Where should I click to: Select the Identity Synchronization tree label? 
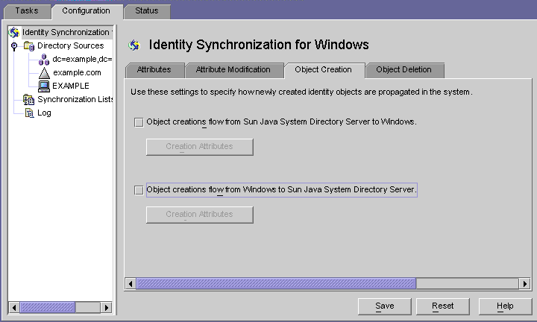coord(67,32)
